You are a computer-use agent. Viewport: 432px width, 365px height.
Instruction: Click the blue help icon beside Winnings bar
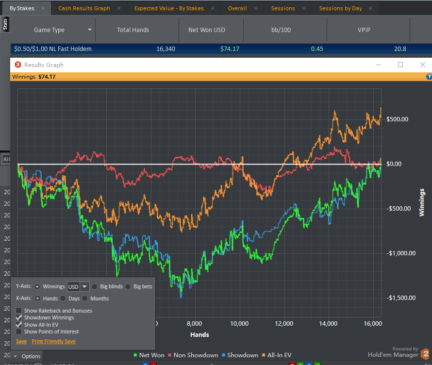429,77
